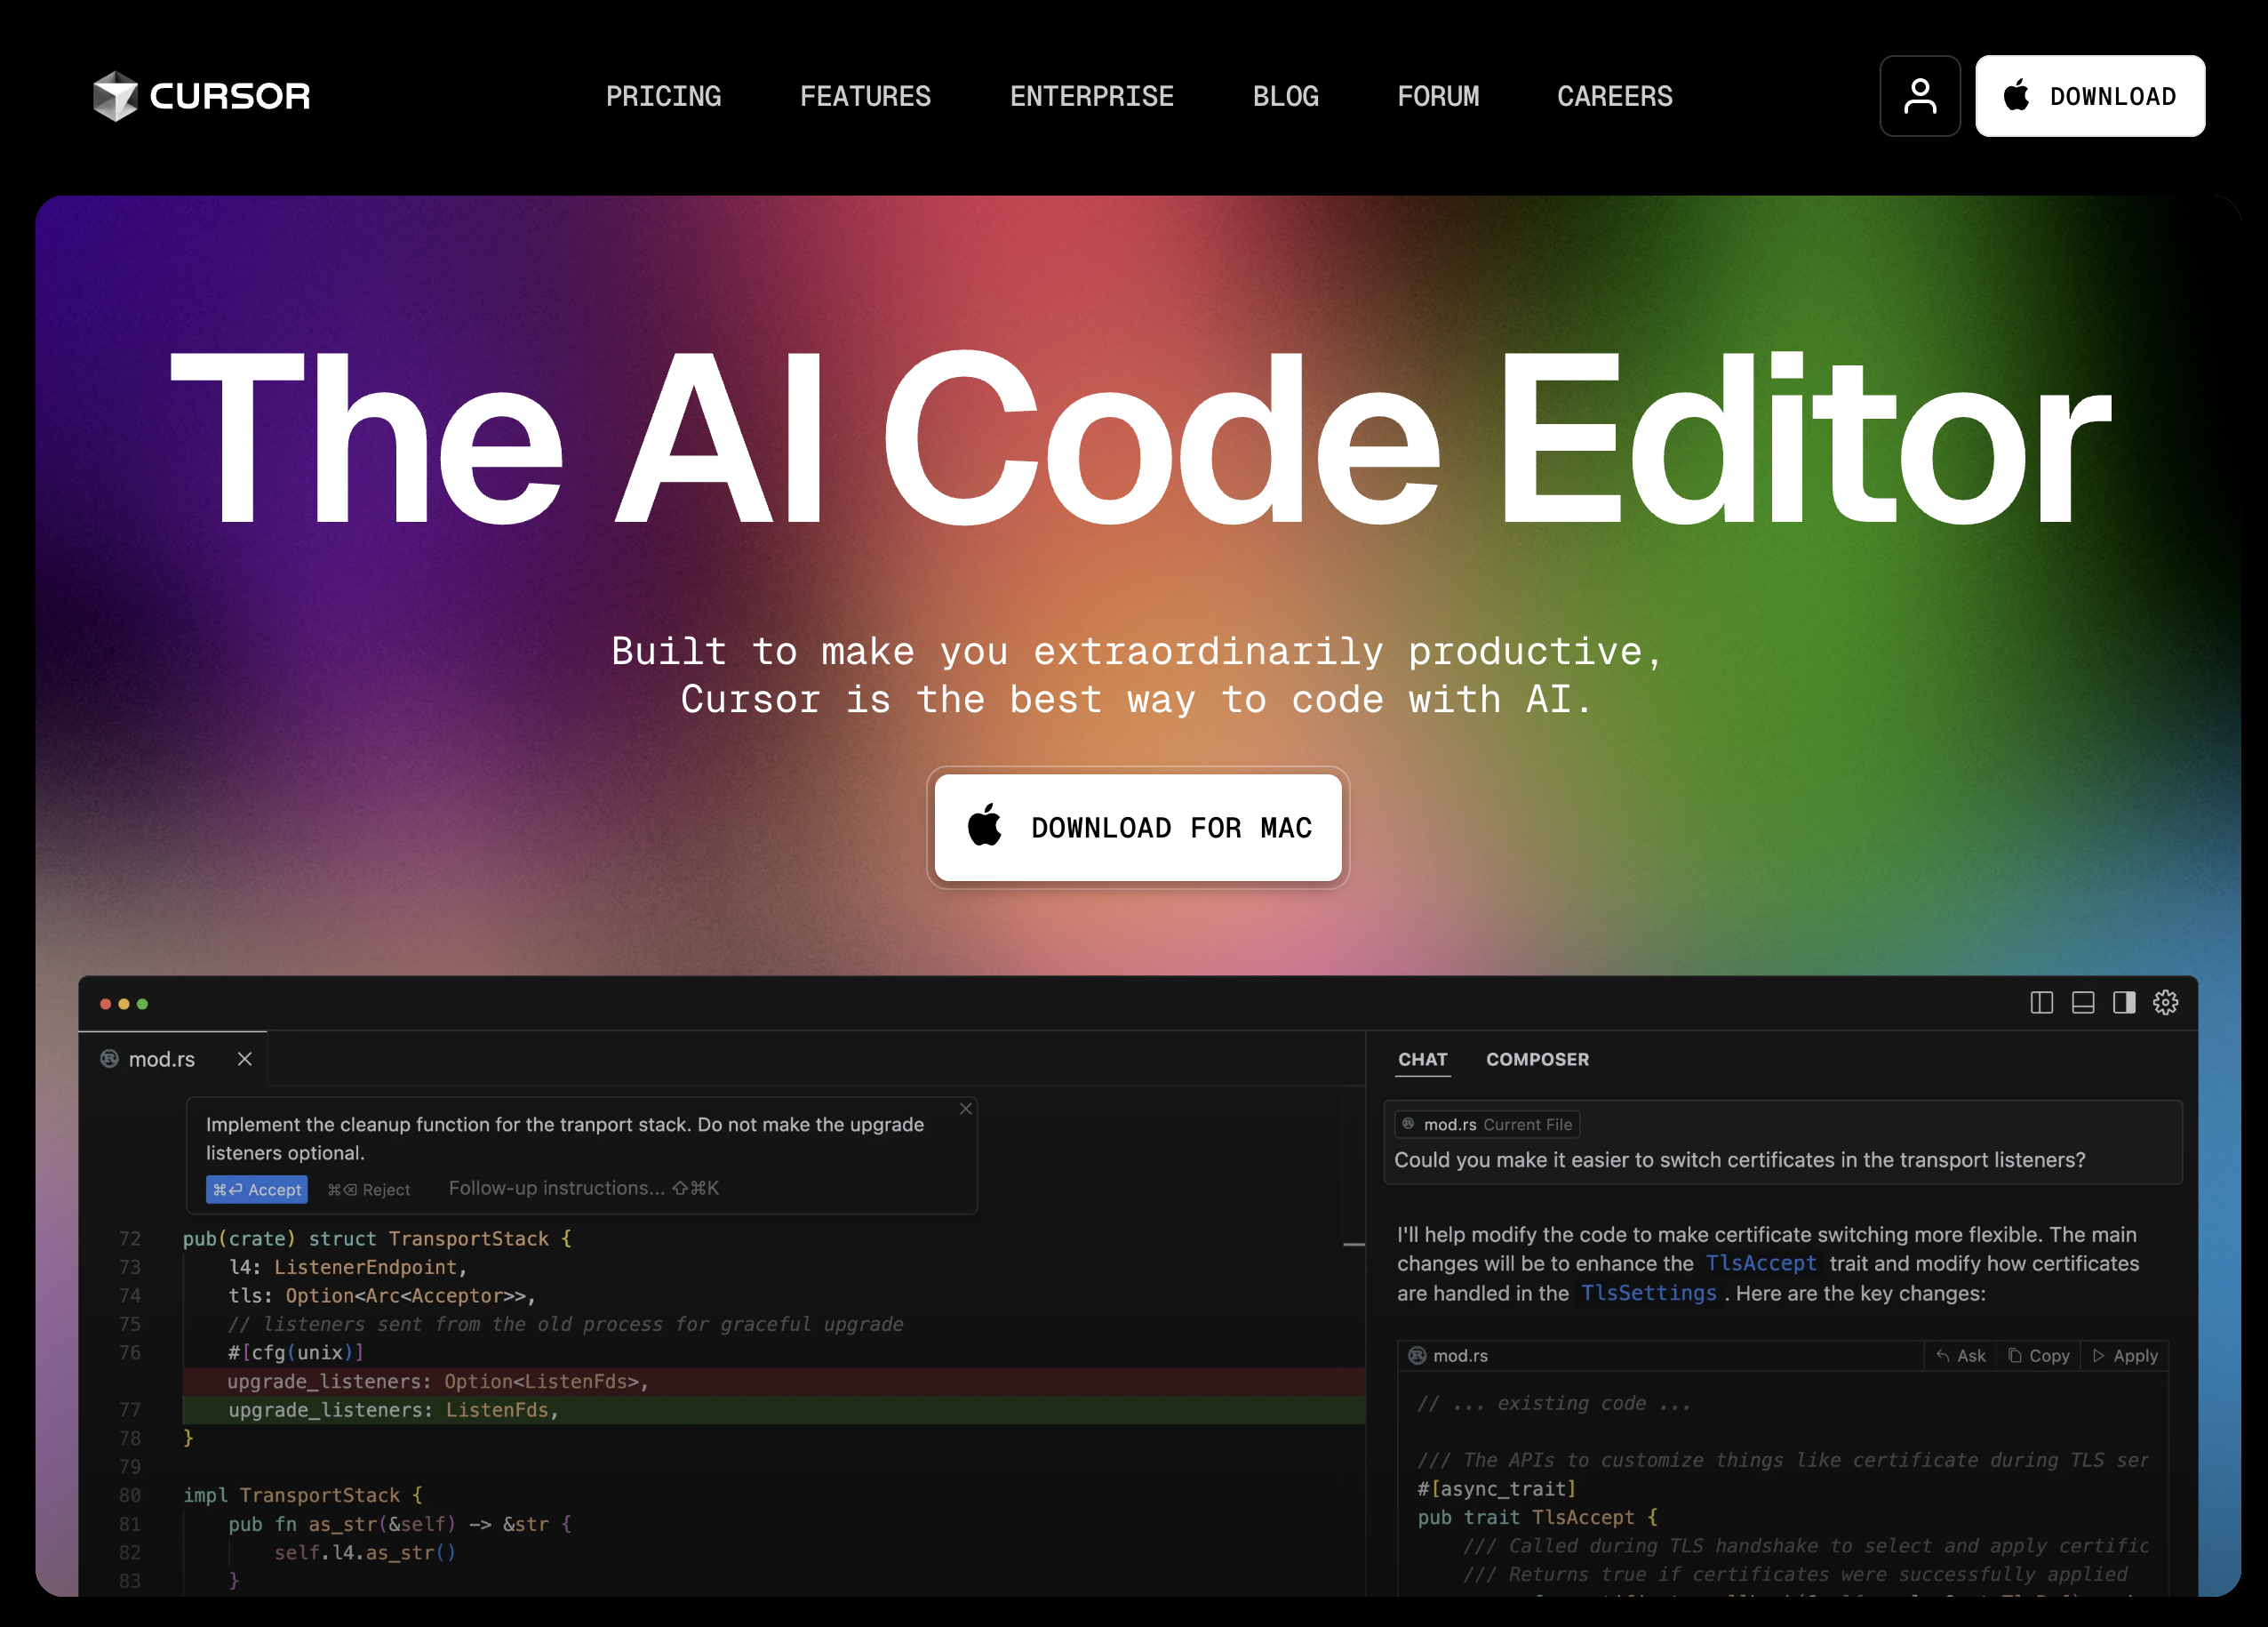Click the removed 'Option<ListenFds>' line

coord(773,1382)
